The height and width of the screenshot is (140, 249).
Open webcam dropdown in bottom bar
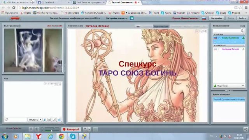tap(89, 129)
